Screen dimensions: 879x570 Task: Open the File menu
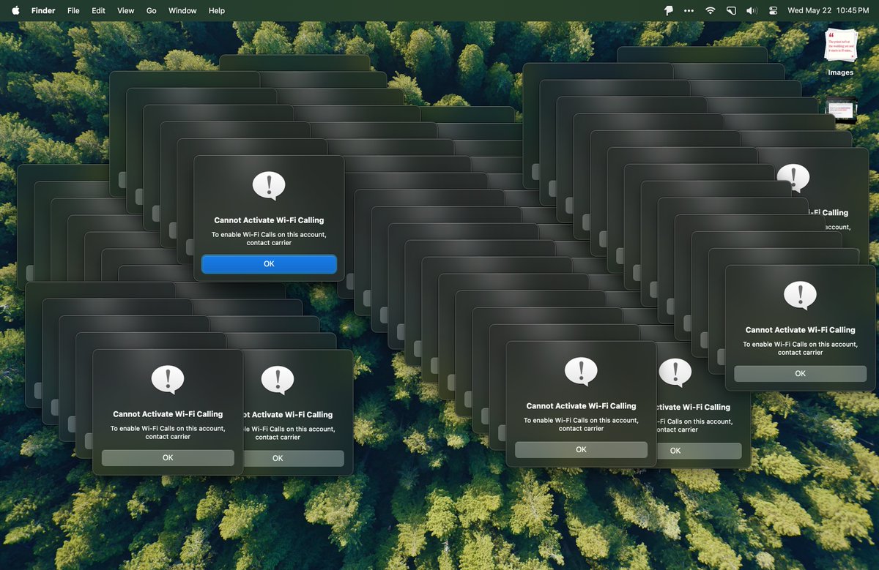pos(73,10)
